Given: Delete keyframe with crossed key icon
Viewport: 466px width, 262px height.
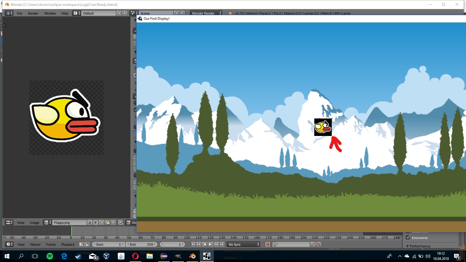Looking at the screenshot, I should [x=319, y=244].
